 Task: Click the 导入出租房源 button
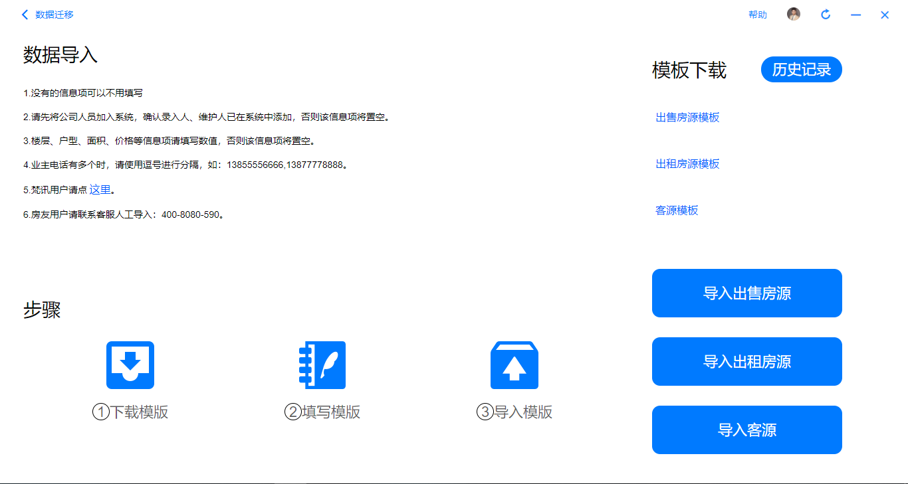[x=746, y=361]
